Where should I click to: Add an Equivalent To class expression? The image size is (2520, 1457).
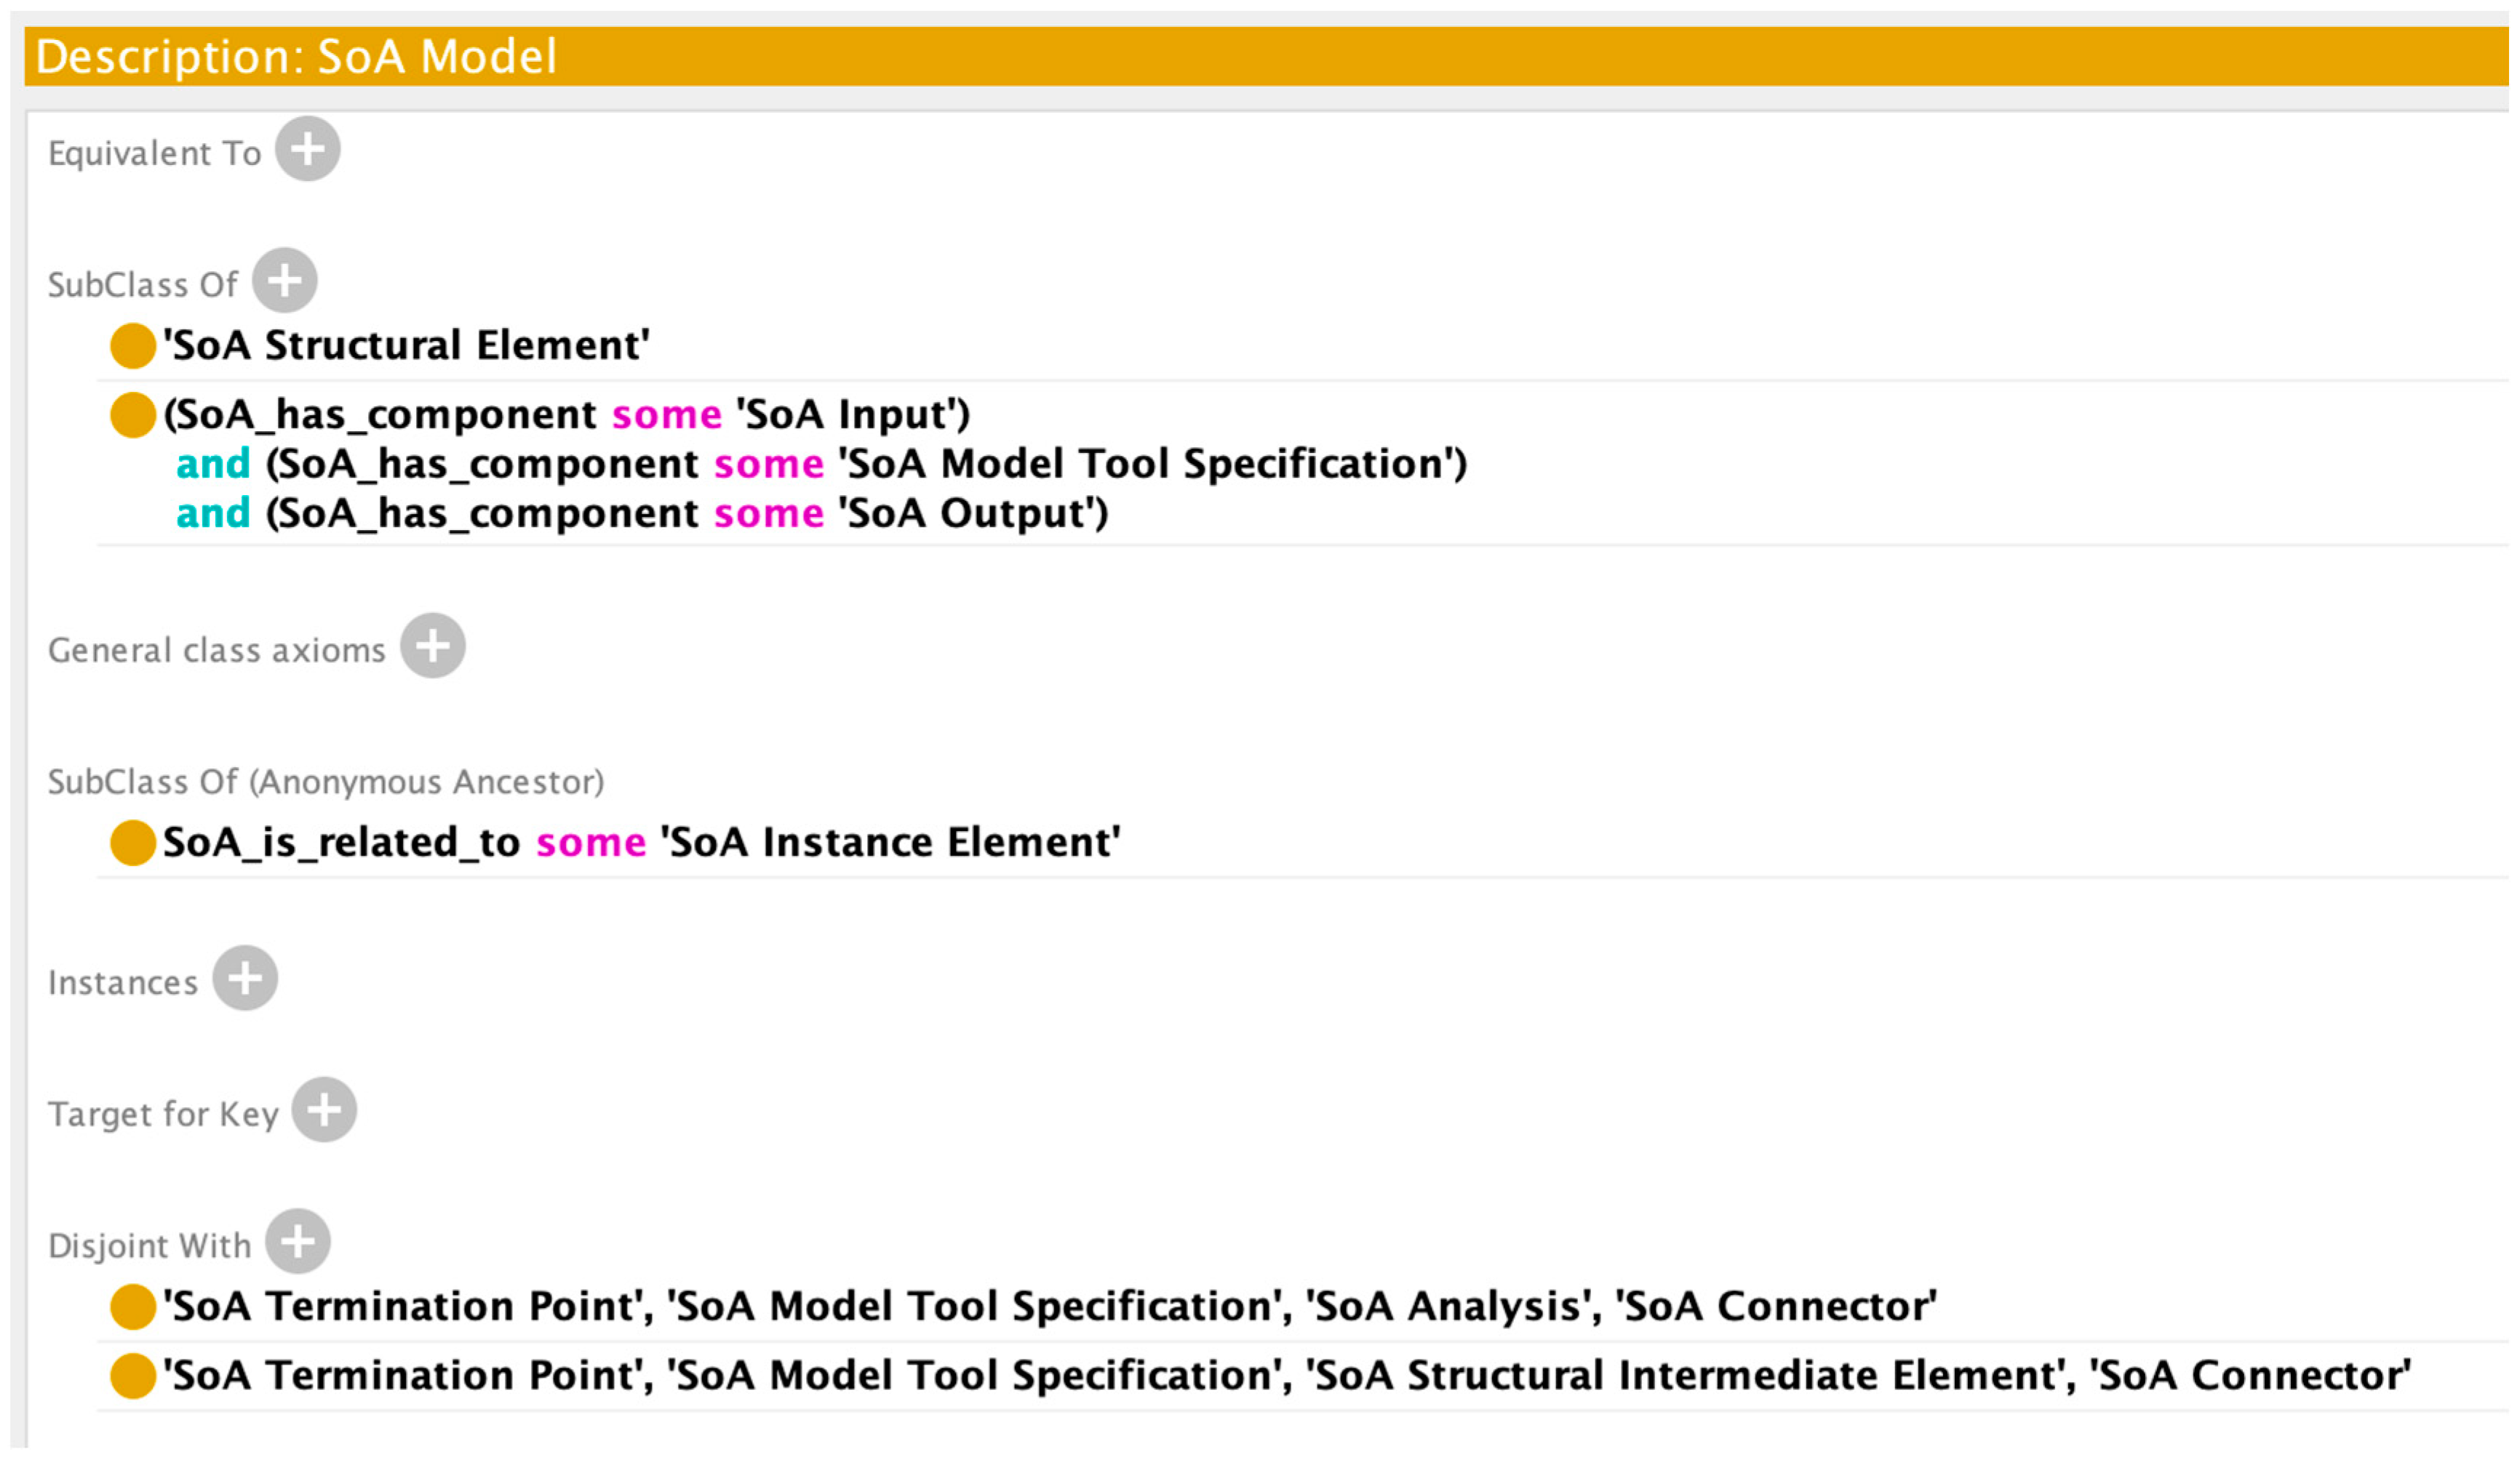[x=308, y=150]
